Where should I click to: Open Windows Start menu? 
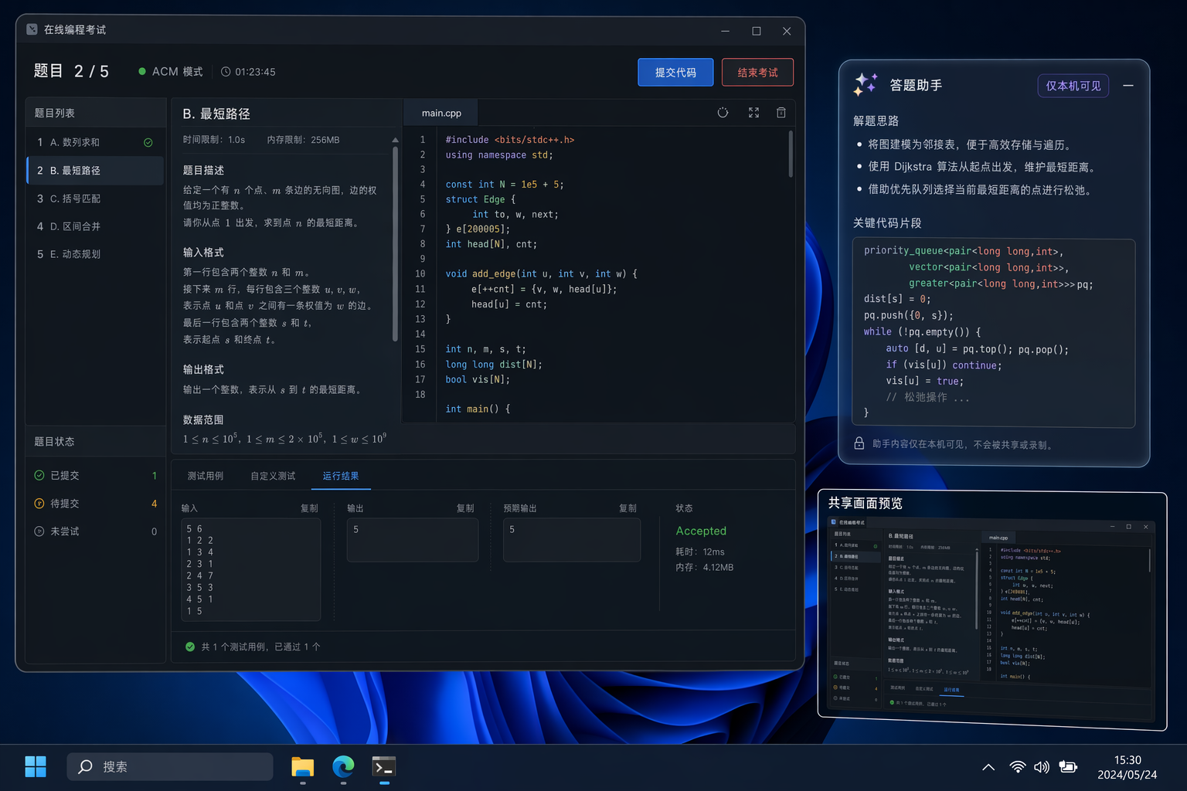point(36,766)
